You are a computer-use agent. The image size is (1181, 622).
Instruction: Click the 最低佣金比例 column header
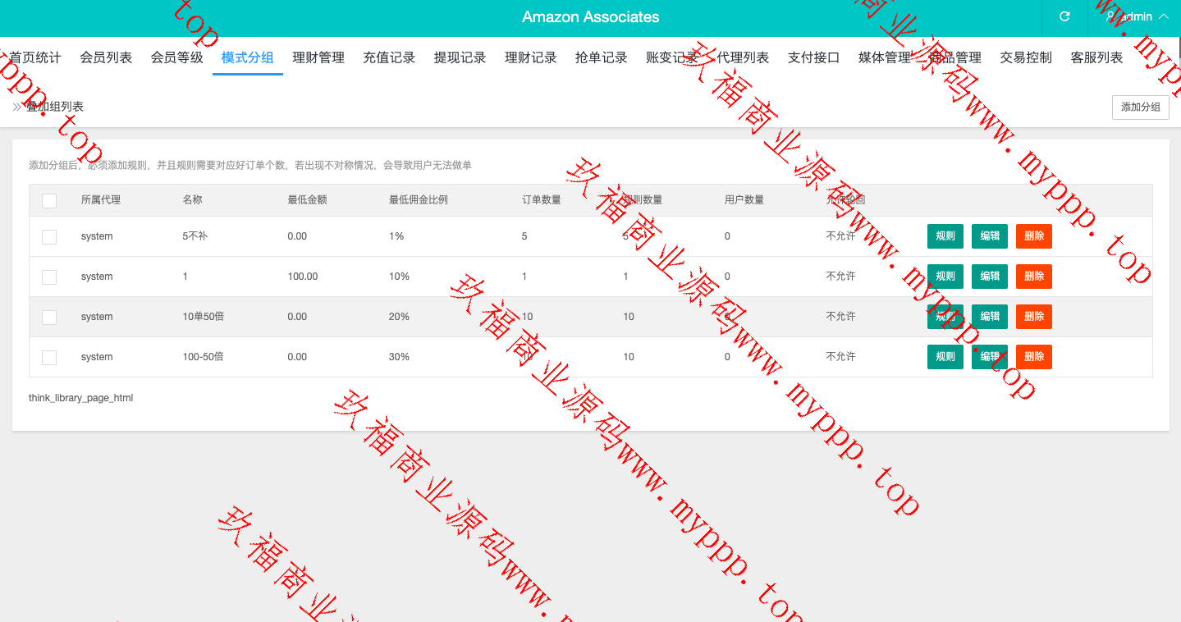419,200
